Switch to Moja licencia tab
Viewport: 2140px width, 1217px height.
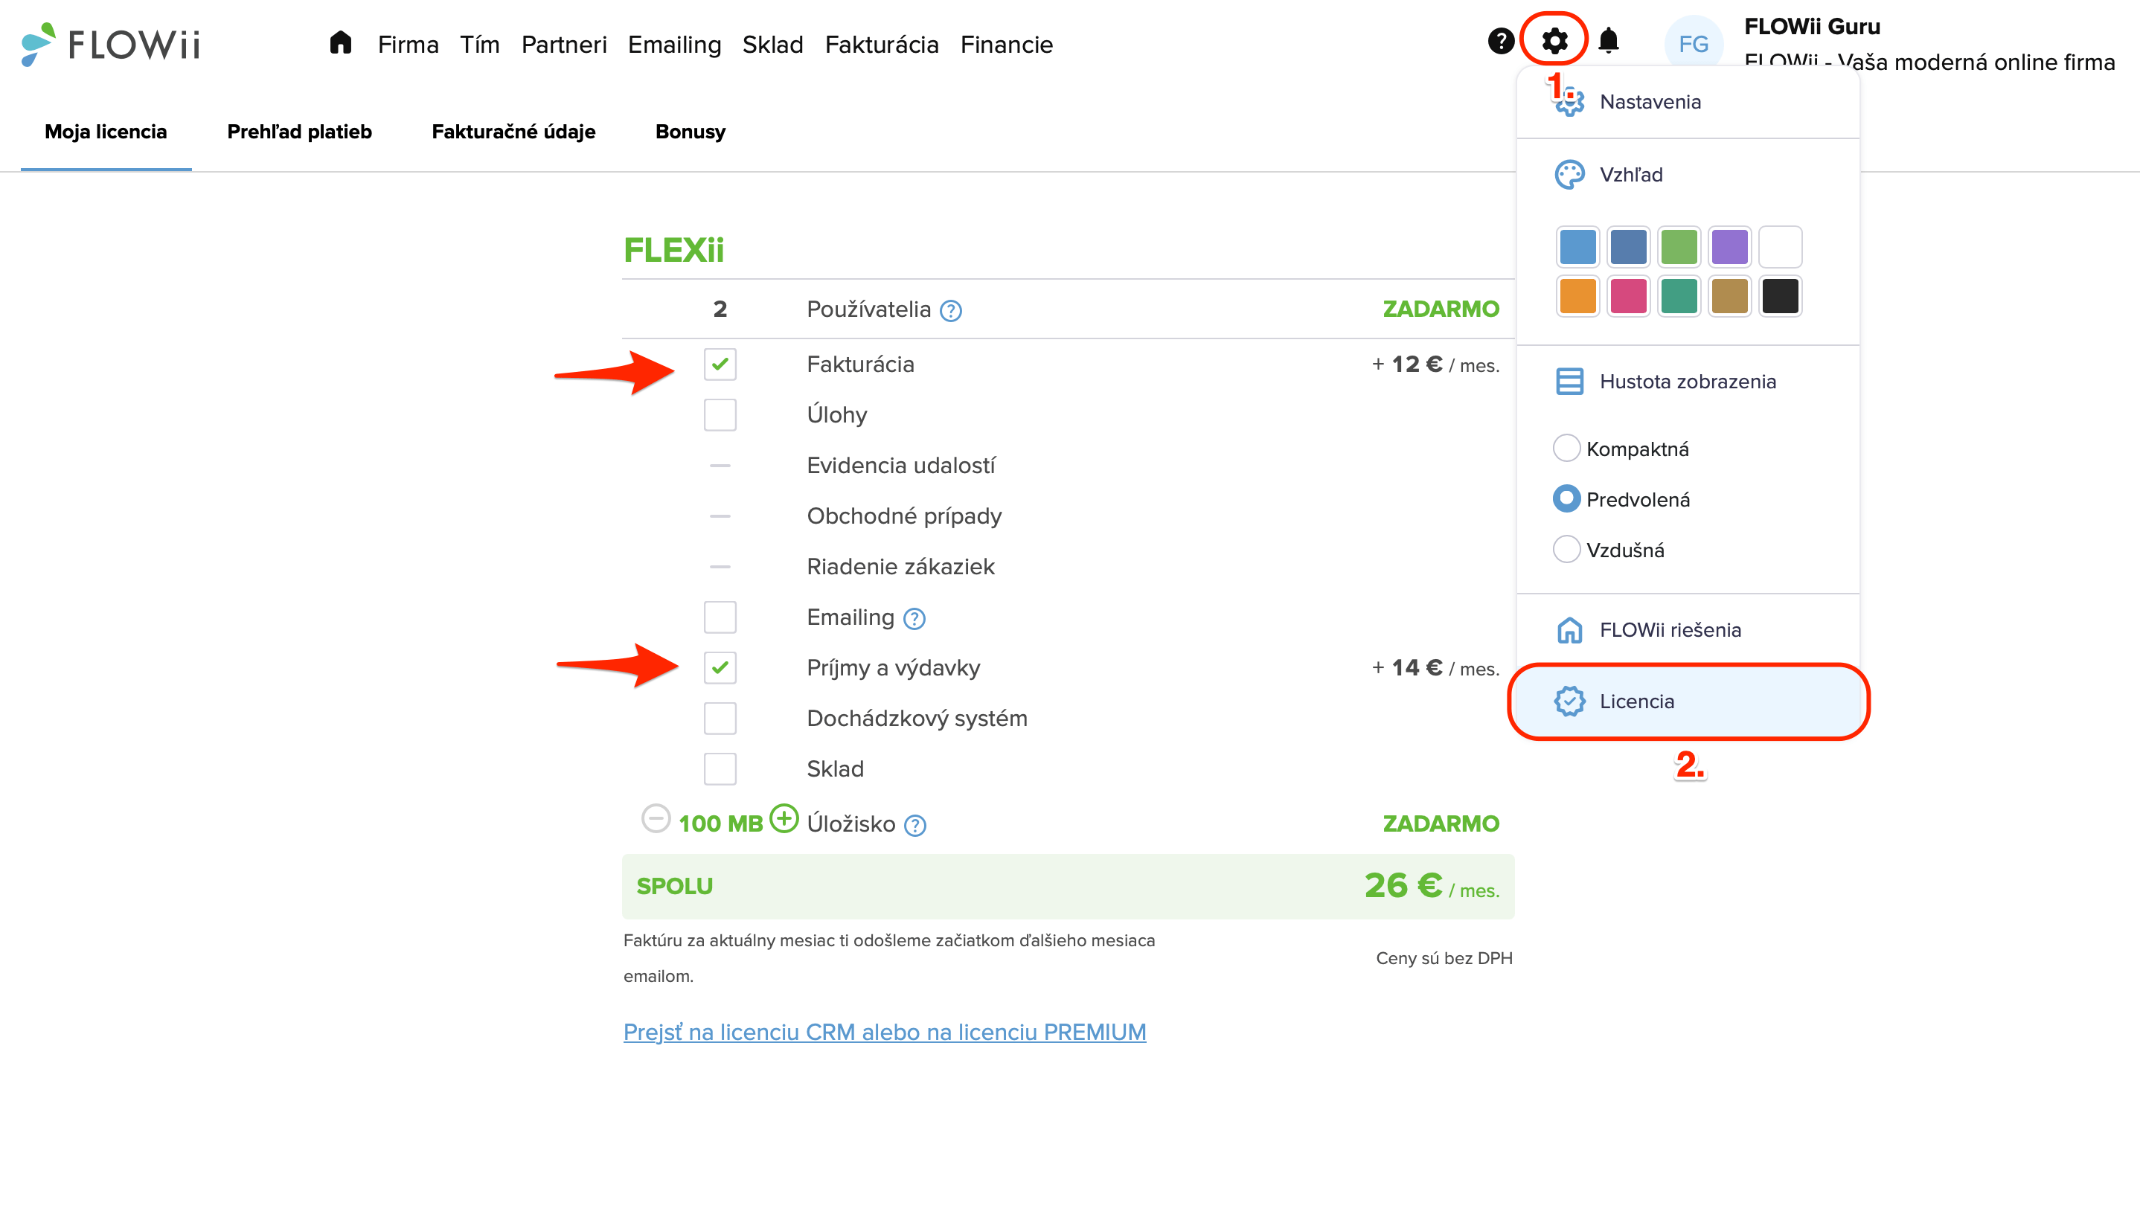(106, 132)
